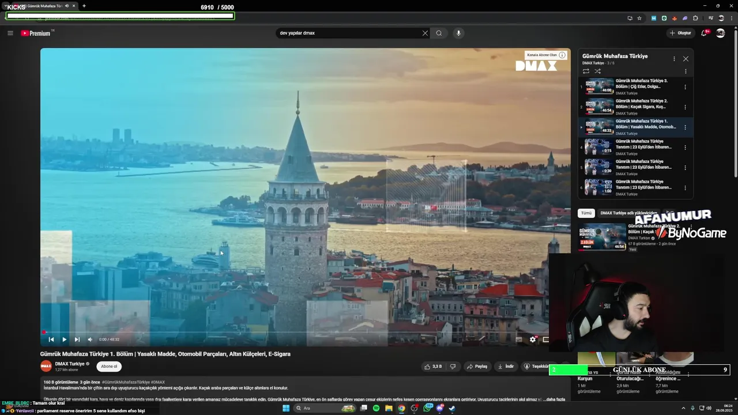This screenshot has width=738, height=415.
Task: Toggle playlist loop
Action: coord(586,71)
